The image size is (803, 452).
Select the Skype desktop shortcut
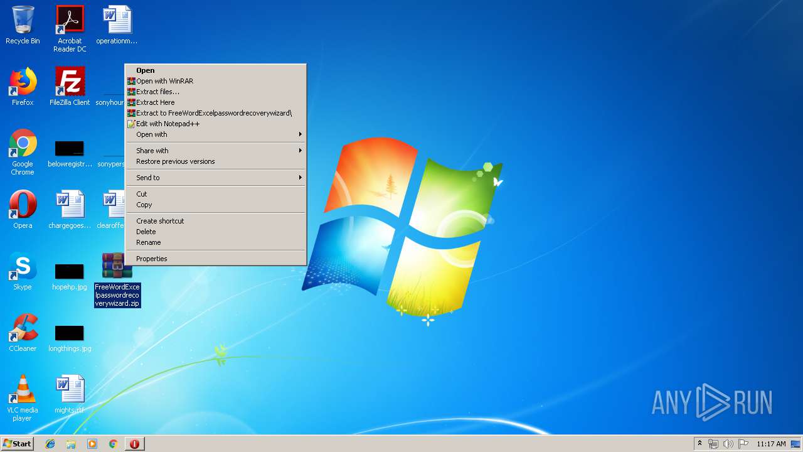point(23,271)
